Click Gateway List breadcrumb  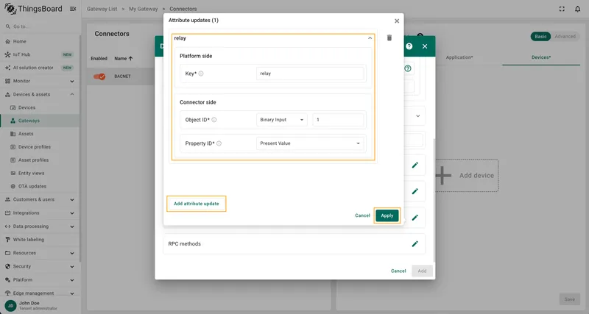(x=102, y=9)
